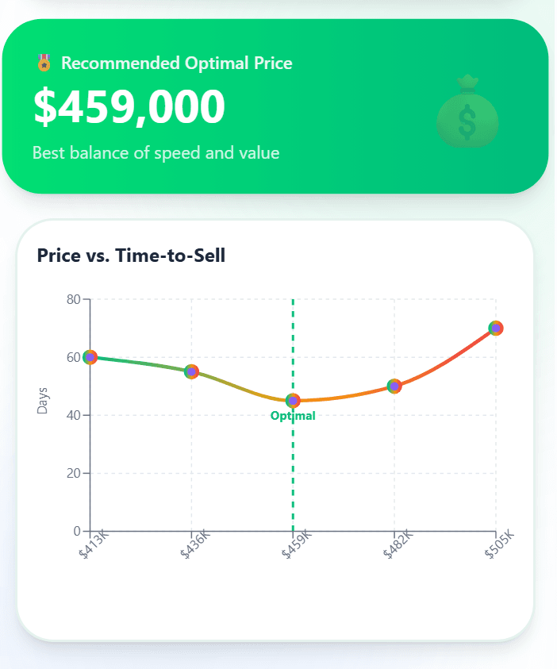557x669 pixels.
Task: Select the data point at $482K
Action: click(x=394, y=386)
